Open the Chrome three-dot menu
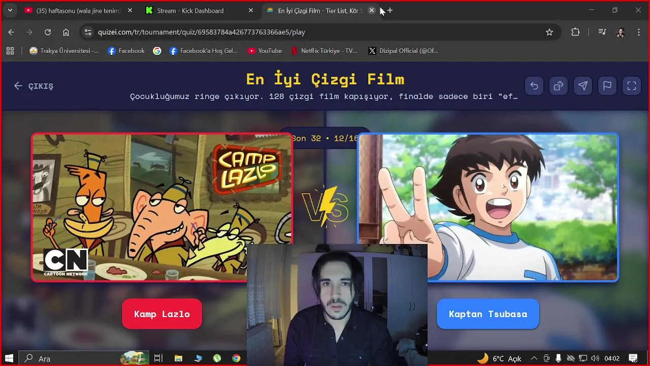This screenshot has width=650, height=366. (638, 32)
